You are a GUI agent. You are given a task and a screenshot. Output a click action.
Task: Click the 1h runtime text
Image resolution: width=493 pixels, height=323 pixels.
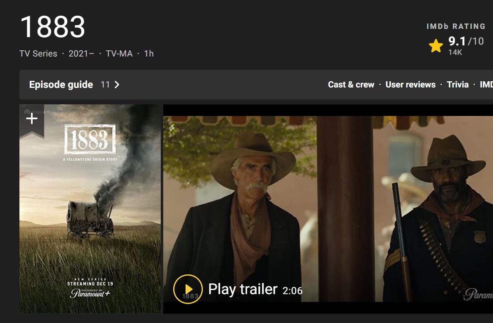[149, 54]
